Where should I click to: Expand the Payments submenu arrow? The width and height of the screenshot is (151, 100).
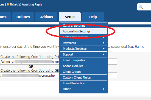(104, 43)
